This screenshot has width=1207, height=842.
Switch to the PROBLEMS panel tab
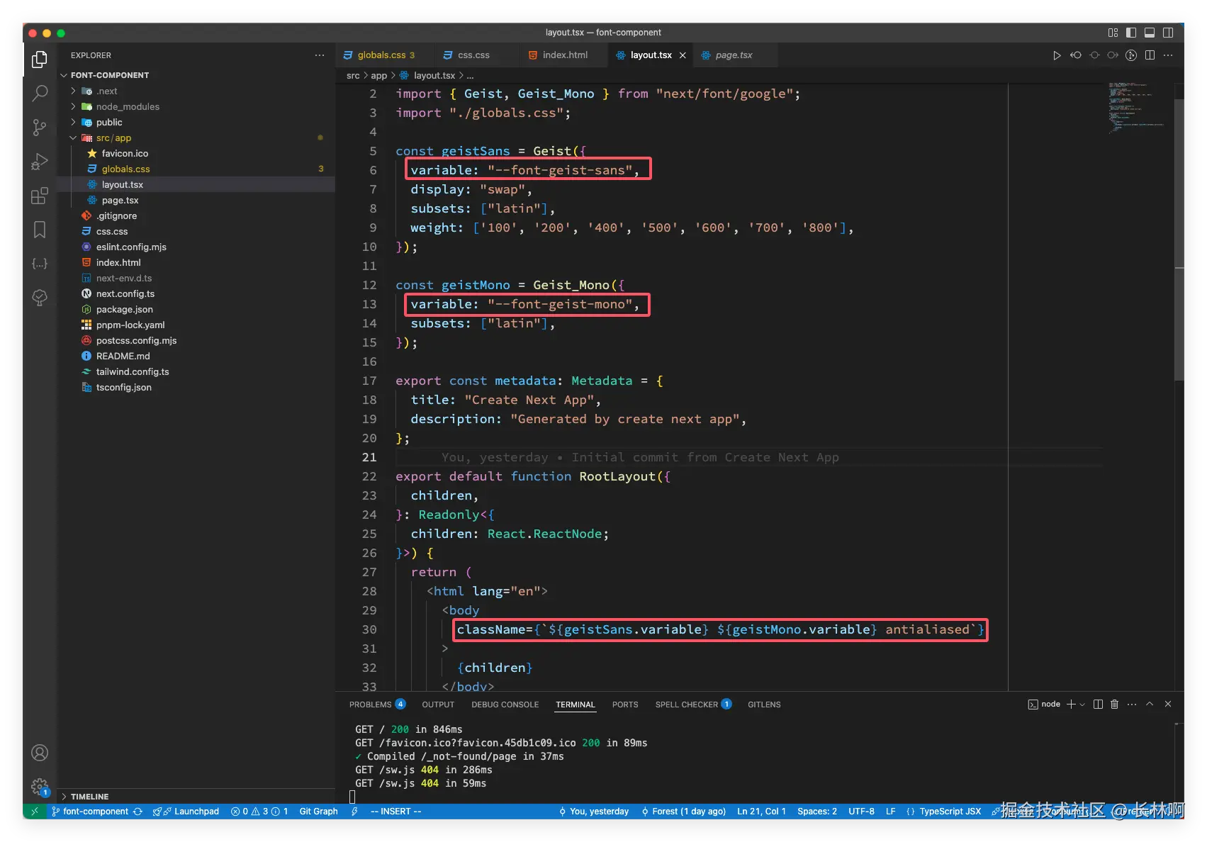370,705
